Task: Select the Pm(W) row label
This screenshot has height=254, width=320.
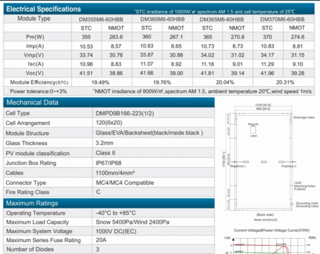Action: (35, 37)
